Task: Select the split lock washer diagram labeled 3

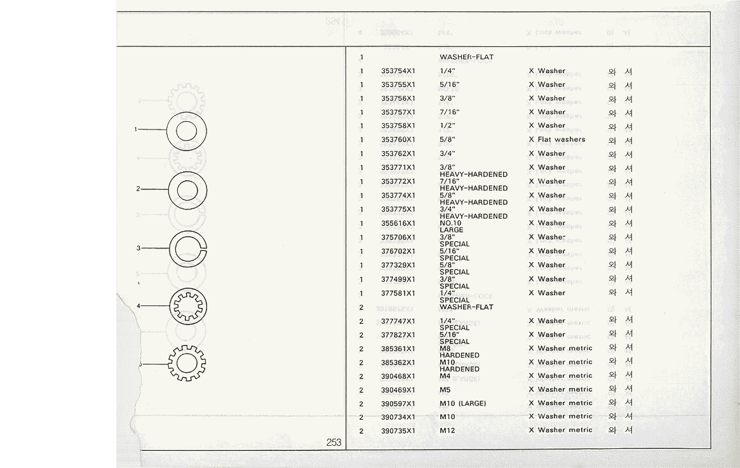Action: coord(188,248)
